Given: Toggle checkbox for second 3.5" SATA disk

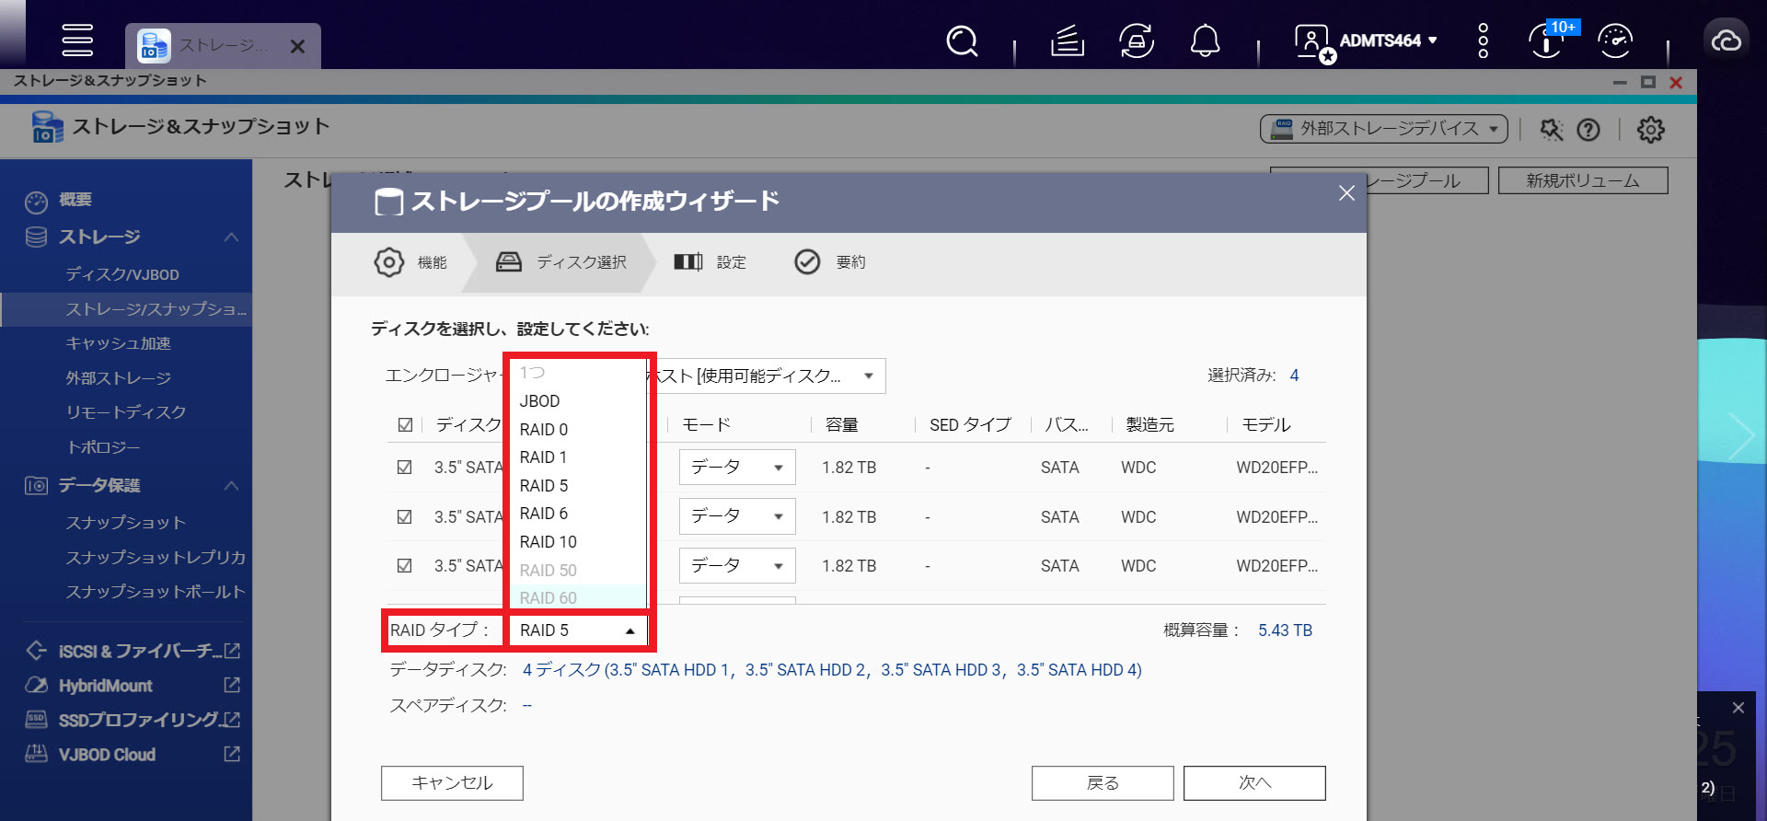Looking at the screenshot, I should click(404, 517).
